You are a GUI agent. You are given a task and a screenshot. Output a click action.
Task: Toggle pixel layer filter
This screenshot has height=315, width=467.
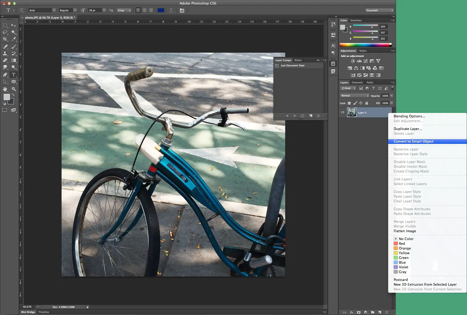click(x=361, y=88)
